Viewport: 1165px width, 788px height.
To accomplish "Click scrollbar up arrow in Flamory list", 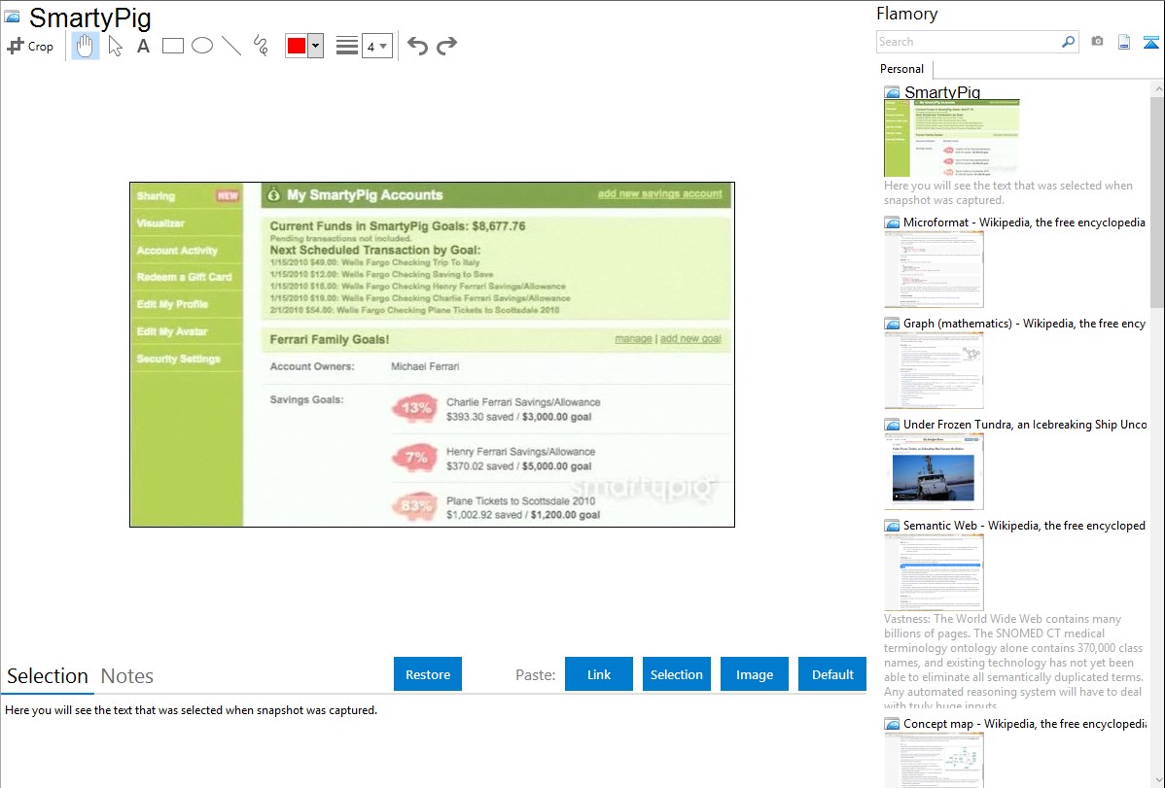I will (1157, 88).
